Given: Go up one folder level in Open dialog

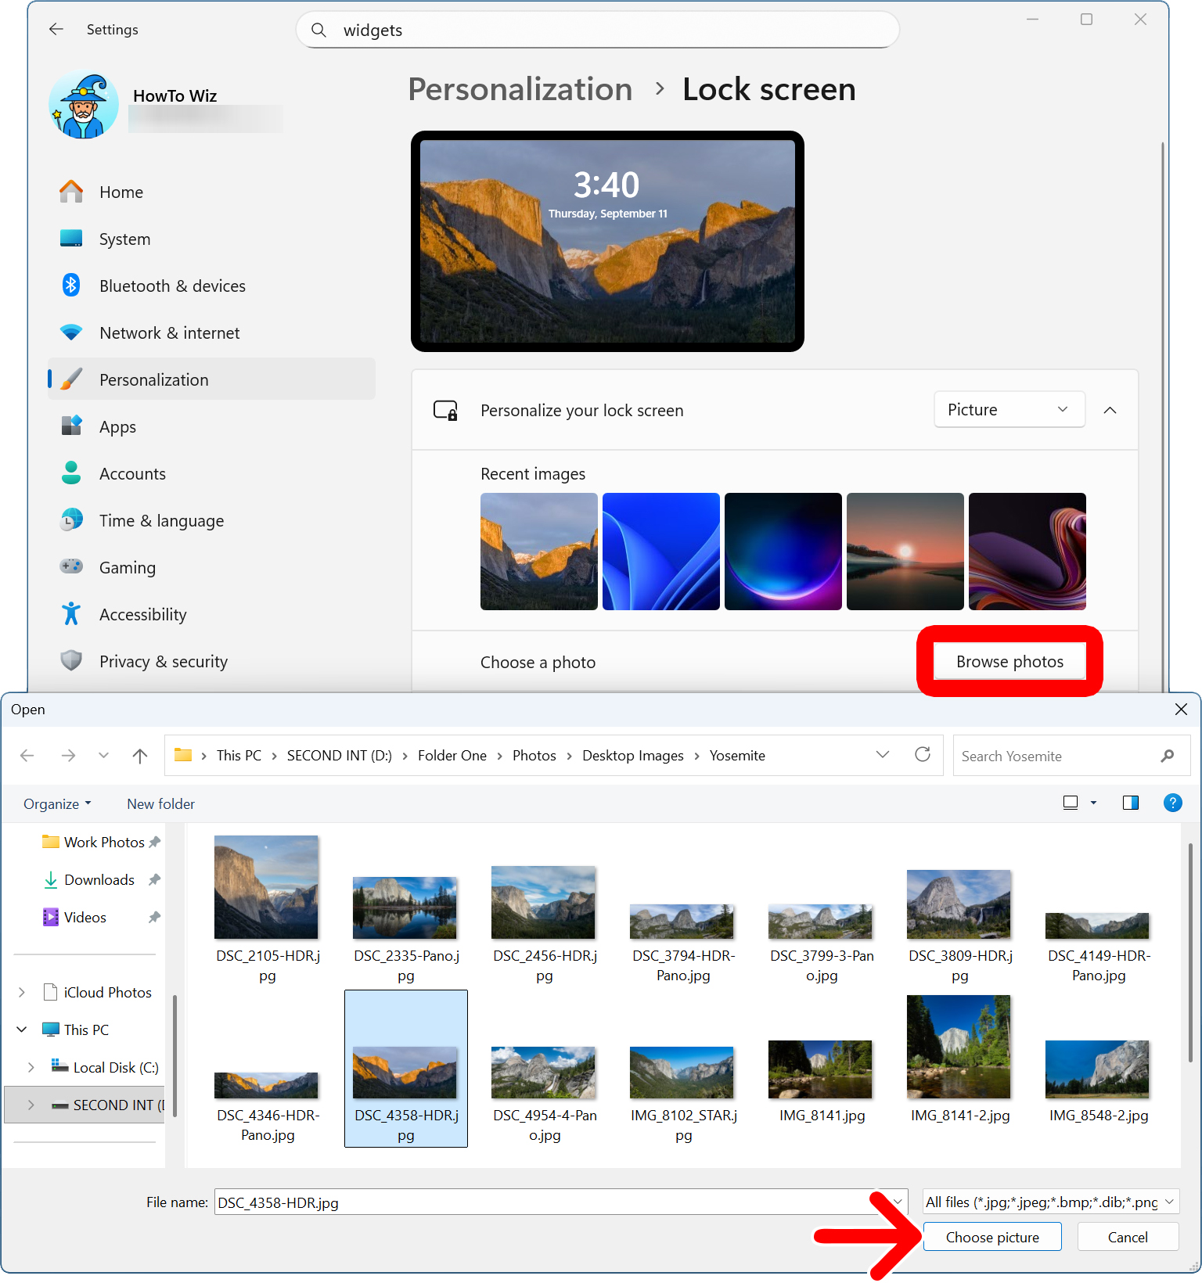Looking at the screenshot, I should click(x=140, y=756).
